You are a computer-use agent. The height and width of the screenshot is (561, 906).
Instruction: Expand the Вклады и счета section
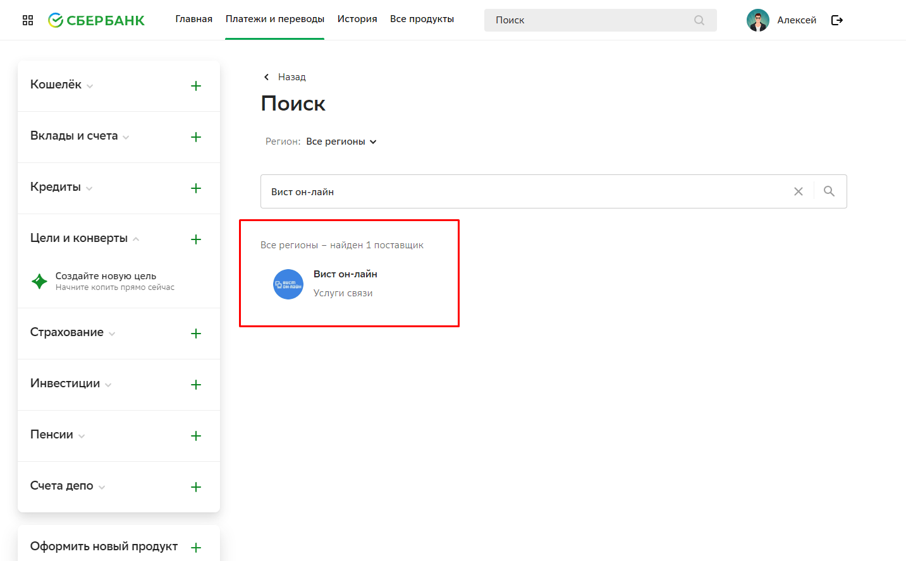(126, 137)
